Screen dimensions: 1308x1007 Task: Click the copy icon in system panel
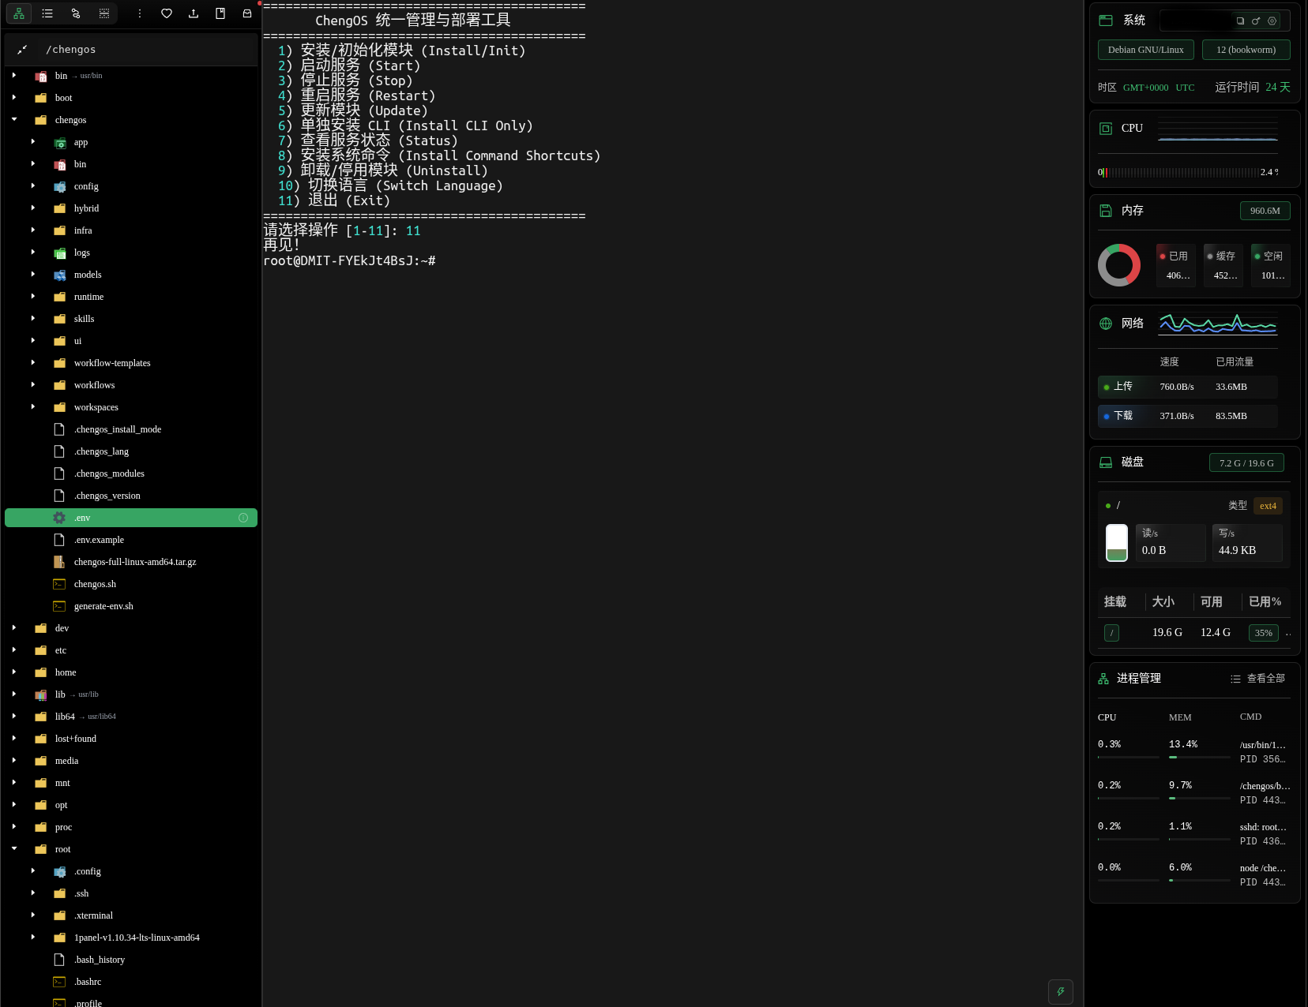tap(1240, 21)
